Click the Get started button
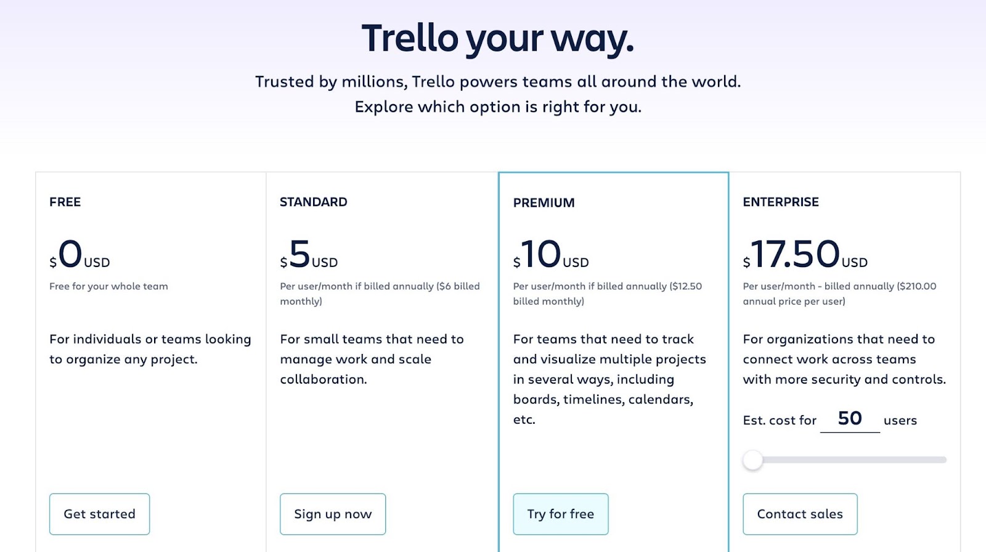 pyautogui.click(x=99, y=514)
